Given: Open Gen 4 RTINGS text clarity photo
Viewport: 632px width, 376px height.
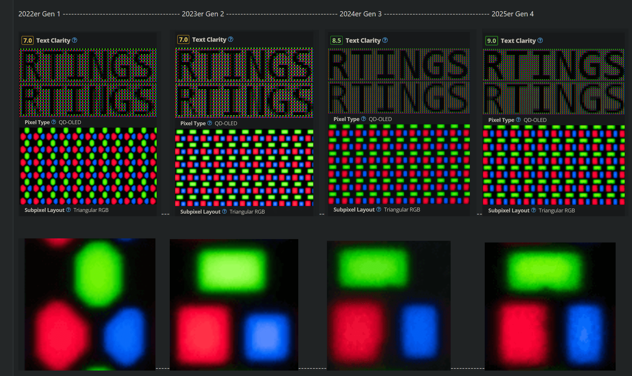Looking at the screenshot, I should (x=554, y=81).
